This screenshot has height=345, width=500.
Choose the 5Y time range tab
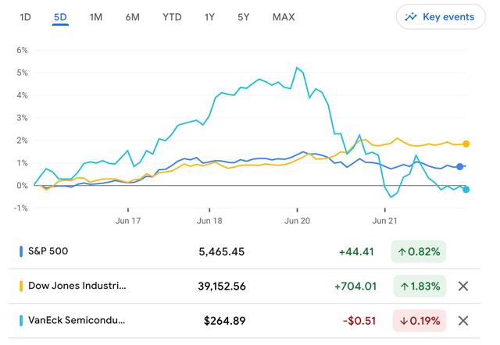[x=244, y=16]
